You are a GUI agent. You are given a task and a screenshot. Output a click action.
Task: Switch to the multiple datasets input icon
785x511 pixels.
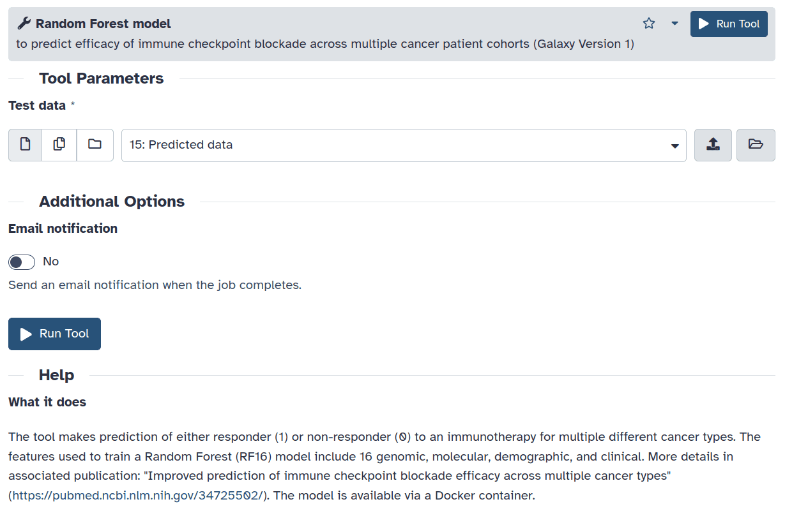(x=59, y=145)
